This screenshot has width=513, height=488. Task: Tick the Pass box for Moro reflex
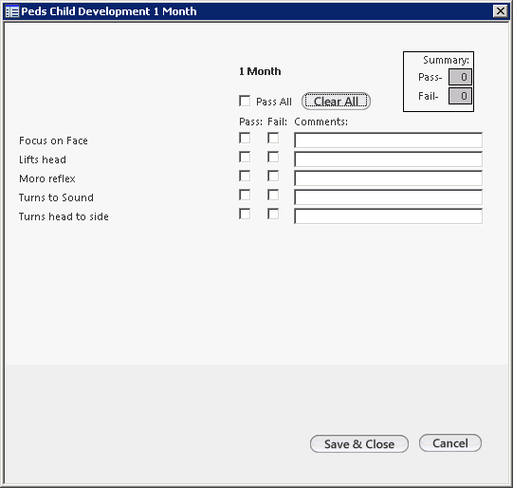245,176
